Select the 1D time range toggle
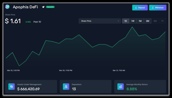 [126, 21]
